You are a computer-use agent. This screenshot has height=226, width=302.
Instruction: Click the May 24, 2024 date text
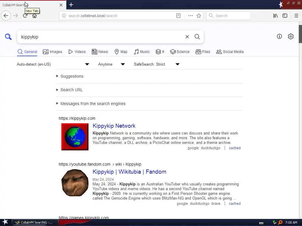pyautogui.click(x=103, y=179)
